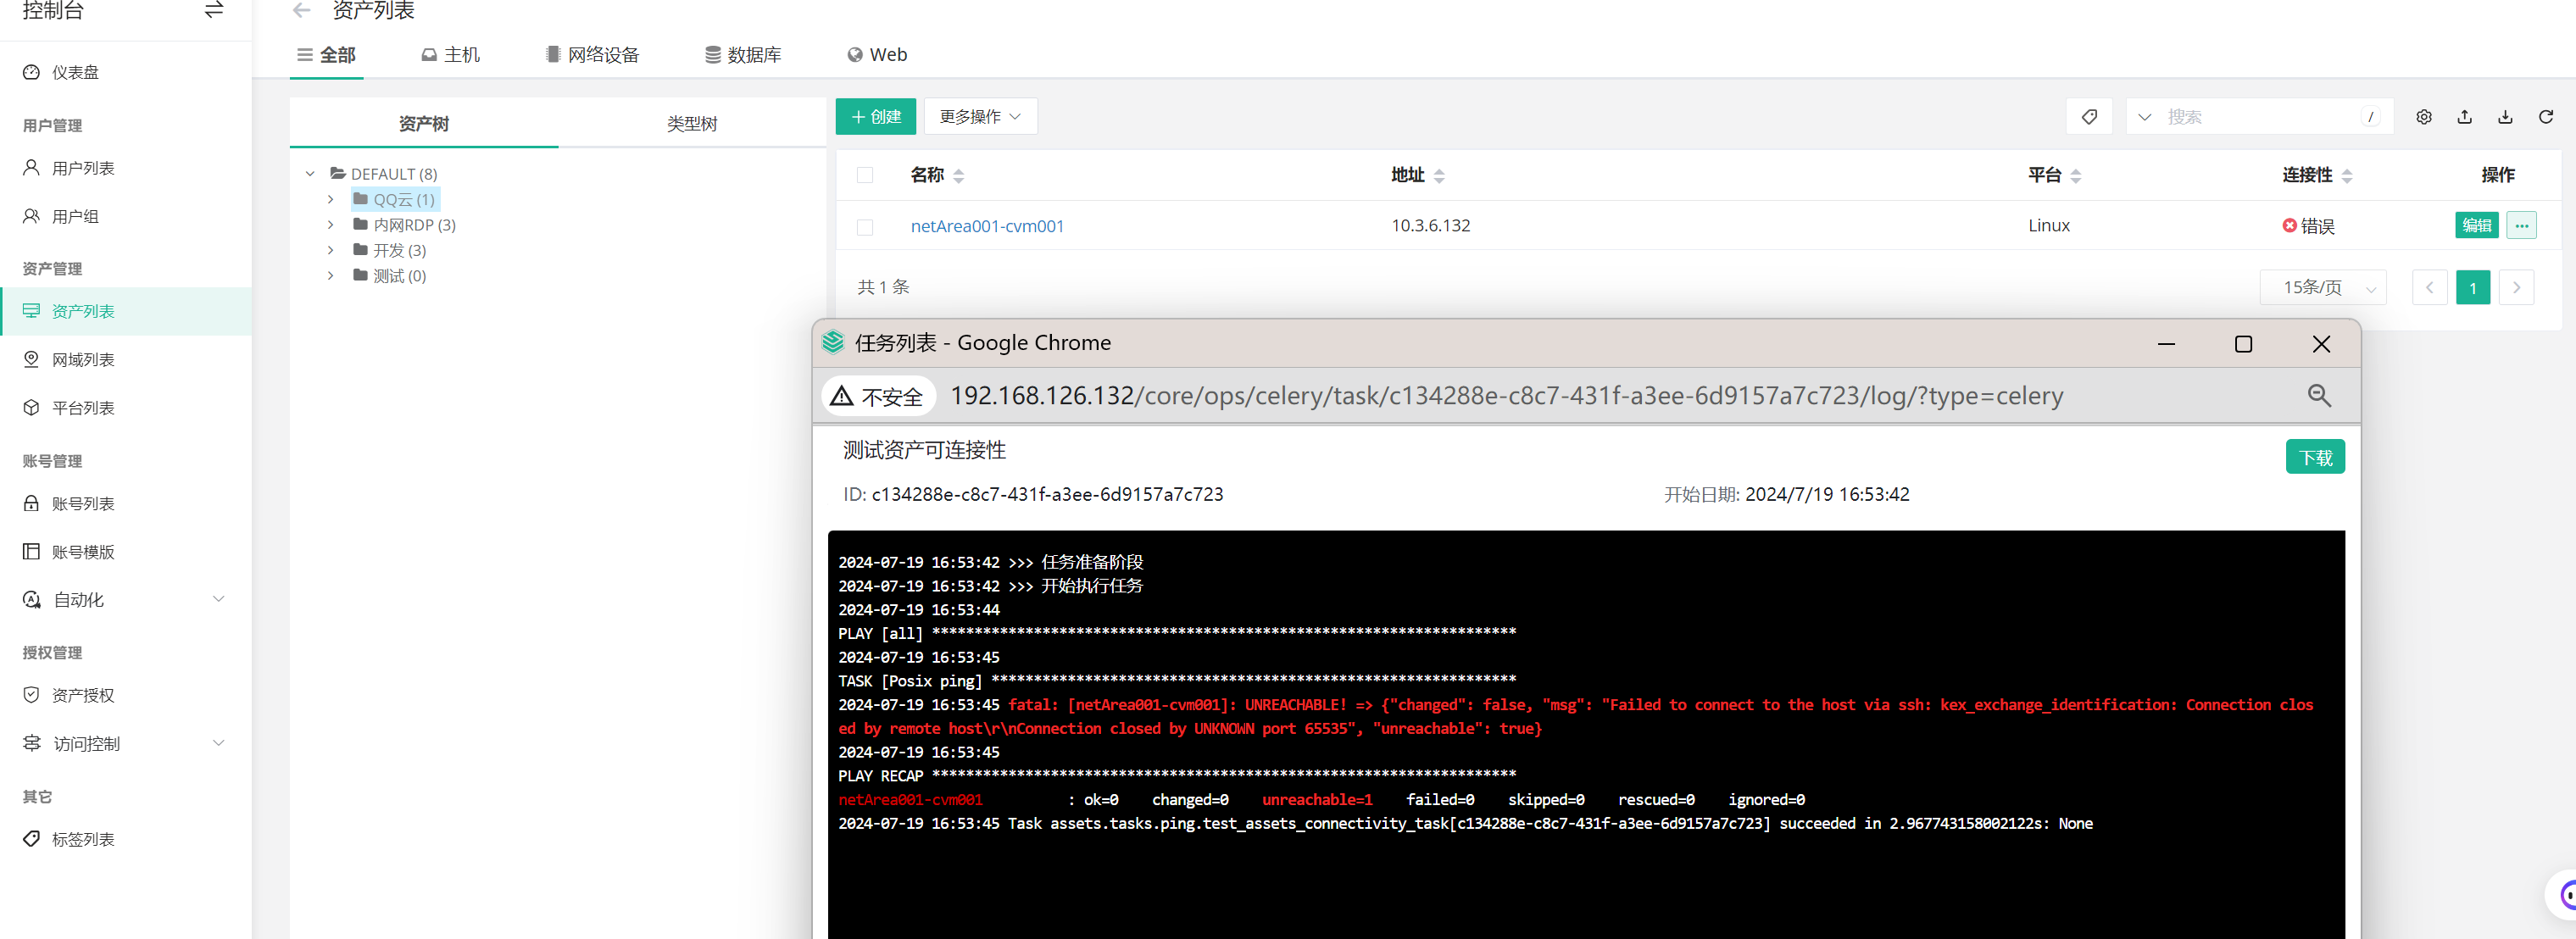Click the tag filter icon beside search
2576x939 pixels.
(x=2089, y=117)
